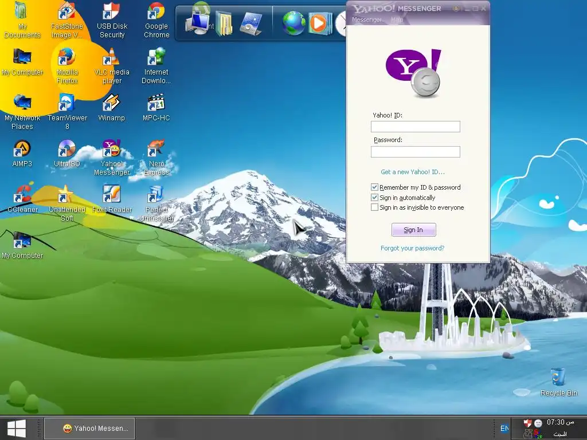
Task: Click the dock folders icon
Action: [x=224, y=23]
